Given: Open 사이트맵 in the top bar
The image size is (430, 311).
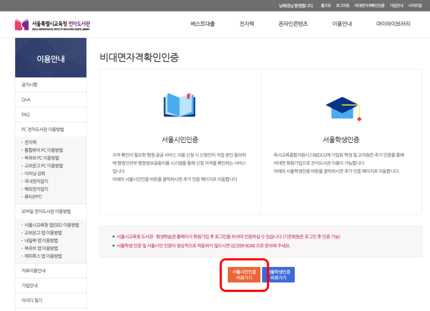Looking at the screenshot, I should (x=415, y=6).
